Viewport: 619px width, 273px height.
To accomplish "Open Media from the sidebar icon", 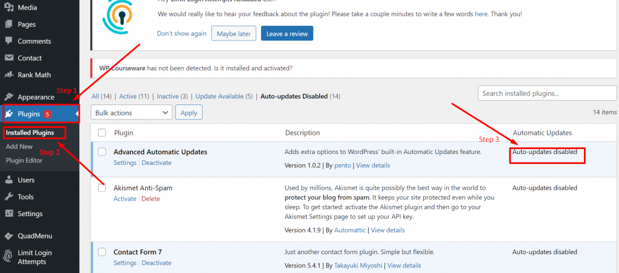I will (x=9, y=7).
